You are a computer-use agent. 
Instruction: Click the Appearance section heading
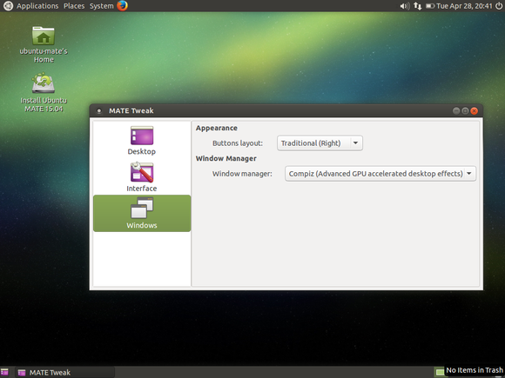217,128
